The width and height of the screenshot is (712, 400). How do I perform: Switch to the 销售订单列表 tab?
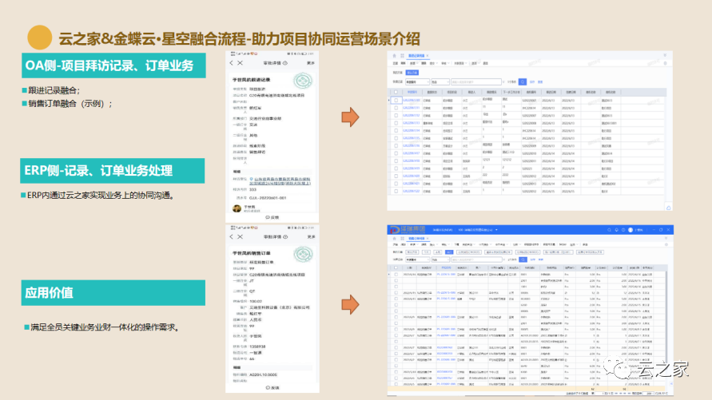(416, 238)
